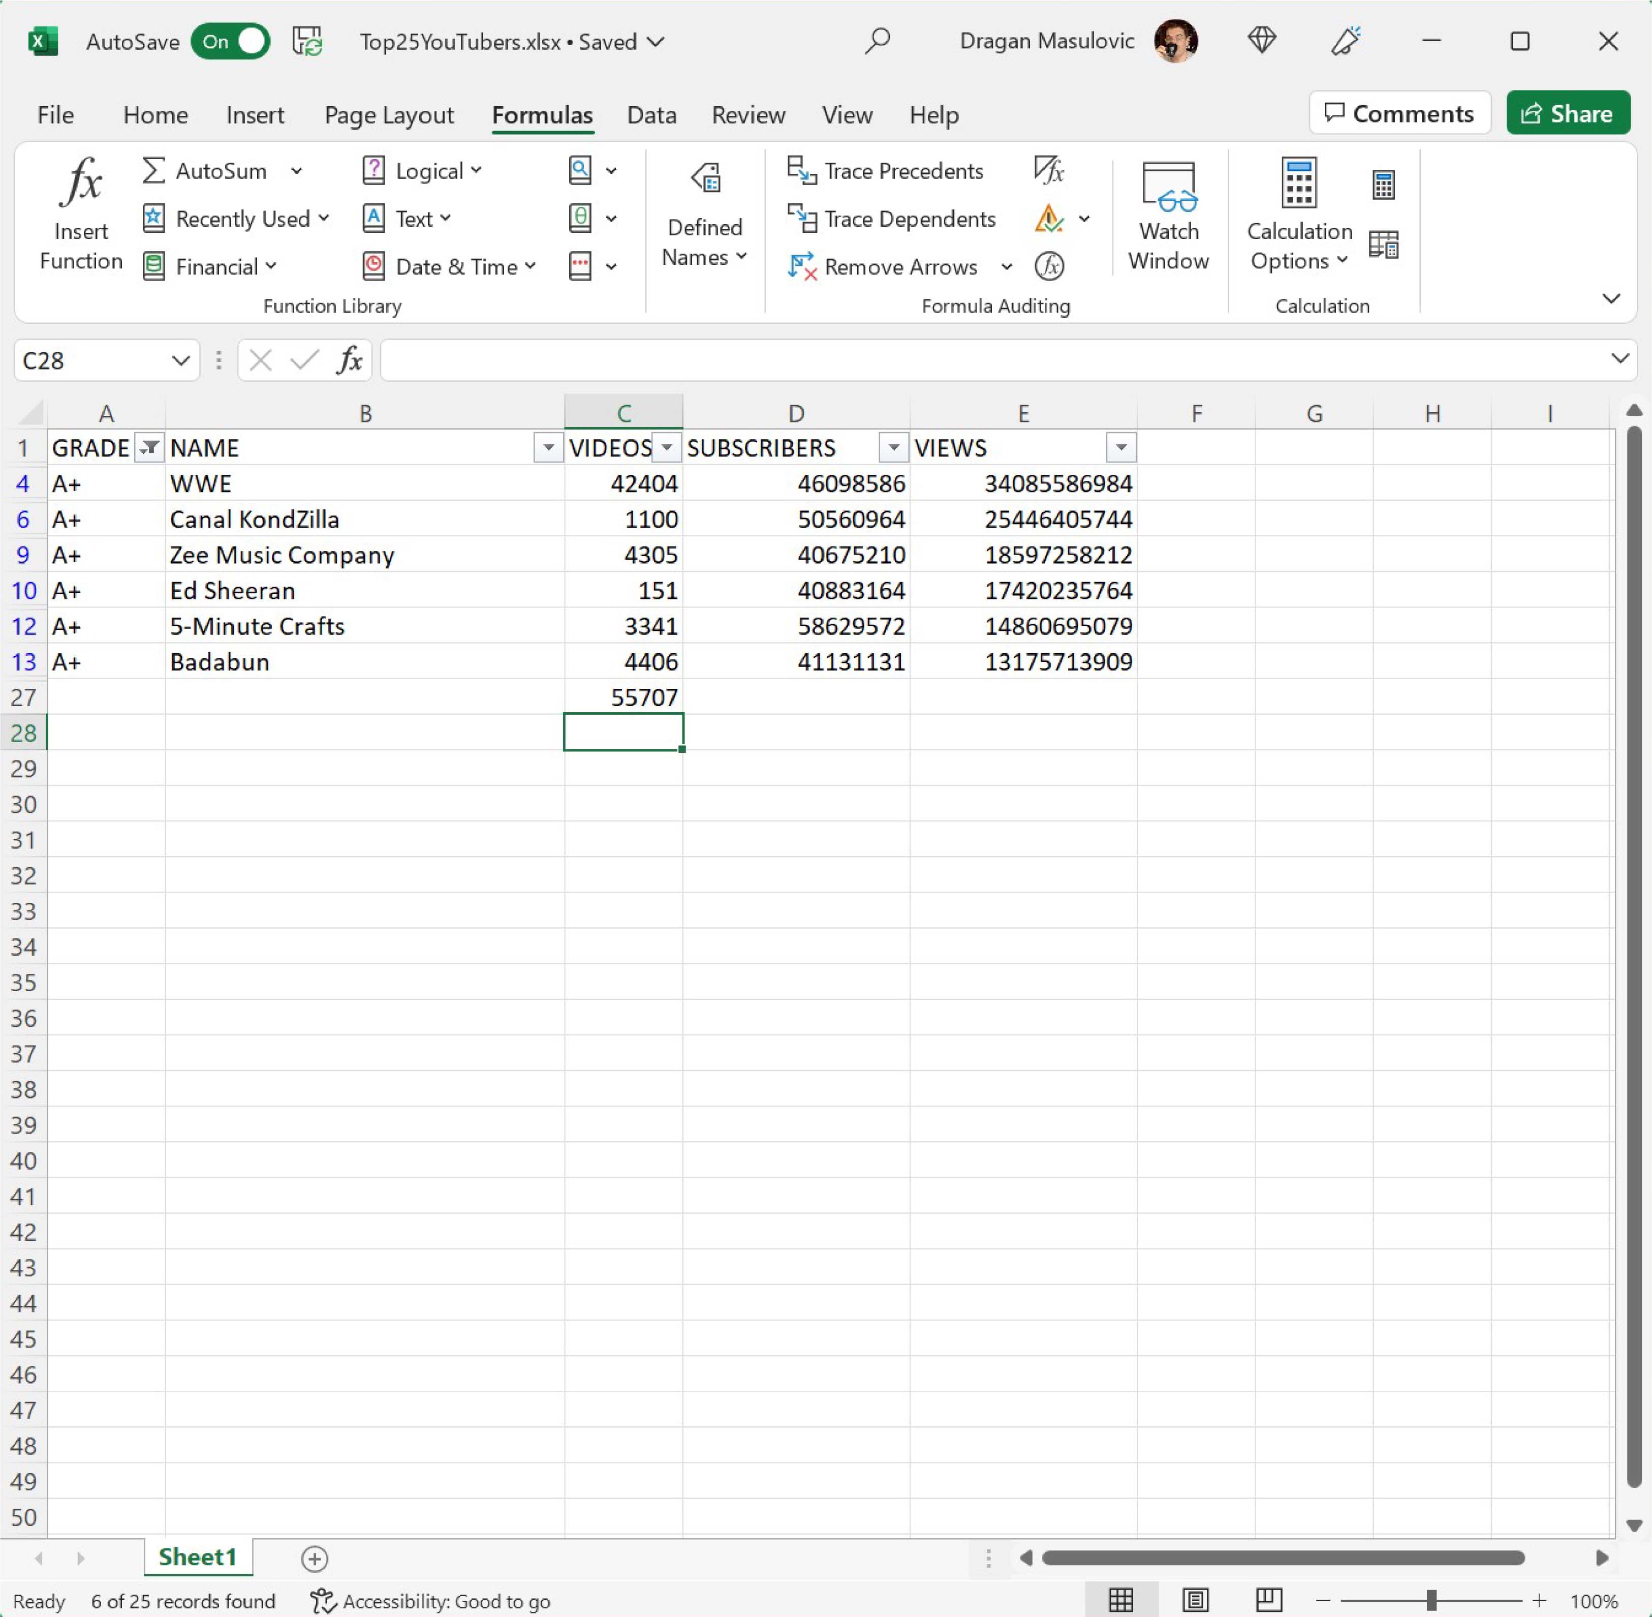
Task: Click the Share button
Action: [1567, 113]
